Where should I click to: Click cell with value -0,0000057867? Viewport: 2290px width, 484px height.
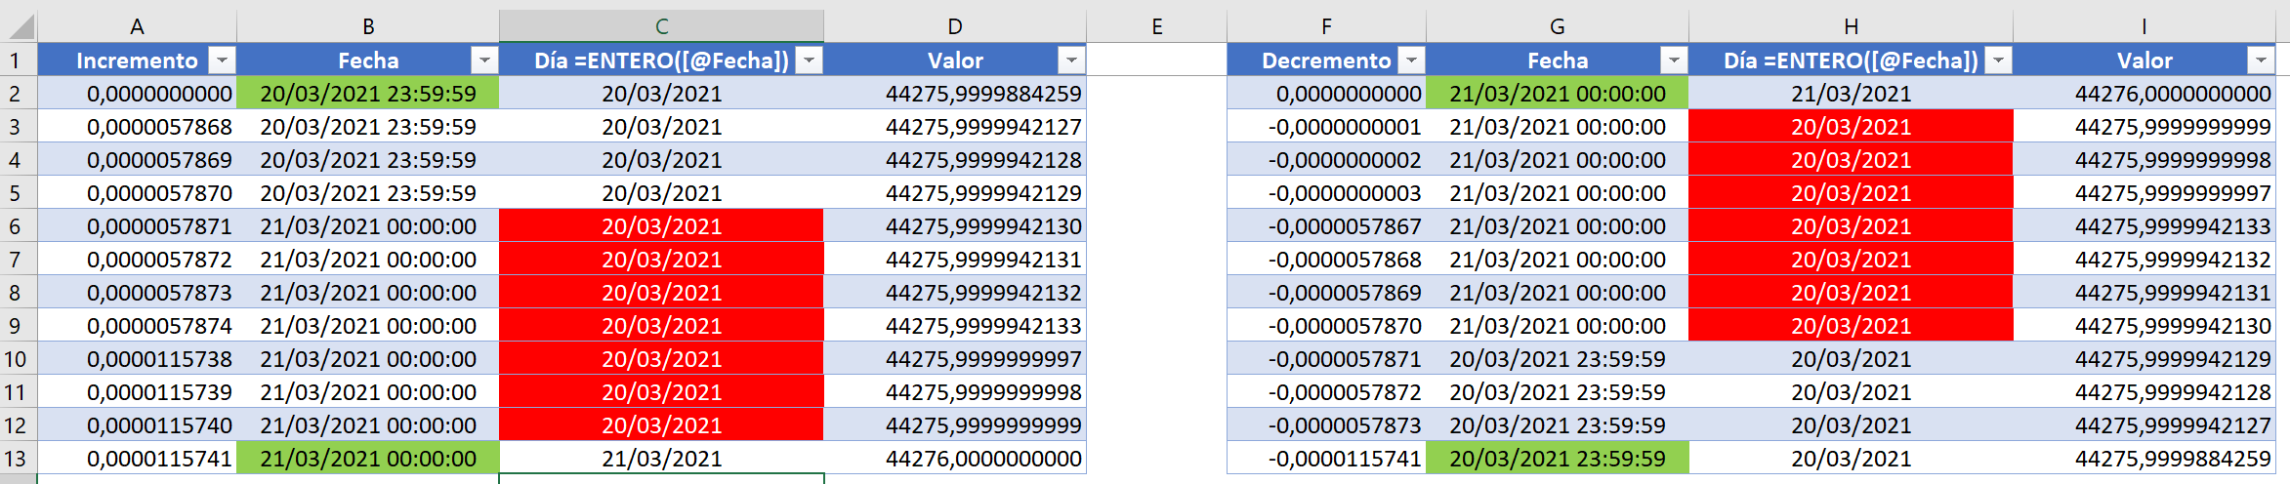1326,226
